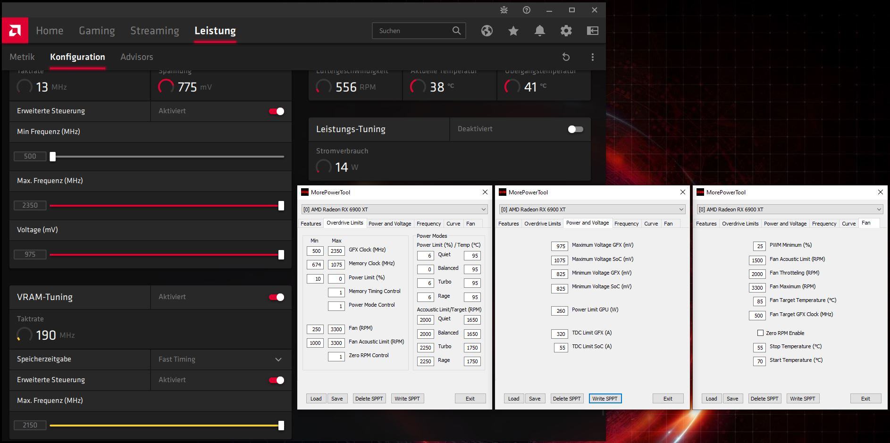Screen dimensions: 890x443
Task: Click the GFX Clock Max field 2350
Action: 336,251
